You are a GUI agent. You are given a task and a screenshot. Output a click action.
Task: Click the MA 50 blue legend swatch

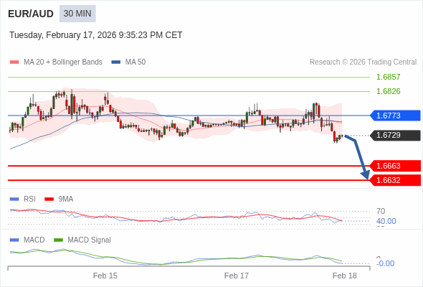[x=116, y=62]
